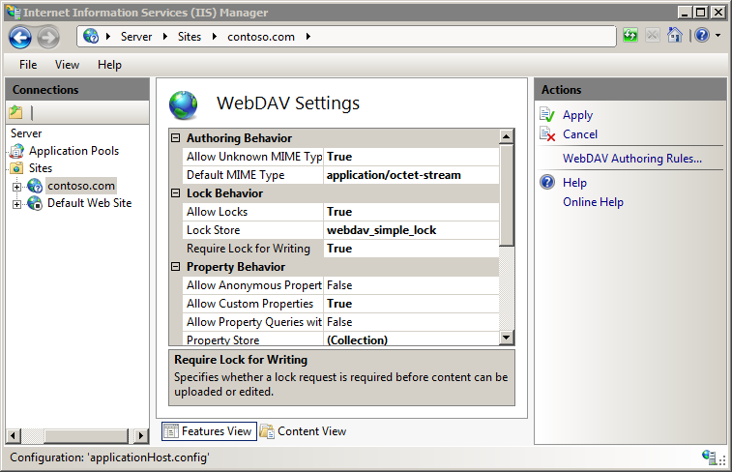Click the Online Help link
The width and height of the screenshot is (732, 472).
coord(593,202)
